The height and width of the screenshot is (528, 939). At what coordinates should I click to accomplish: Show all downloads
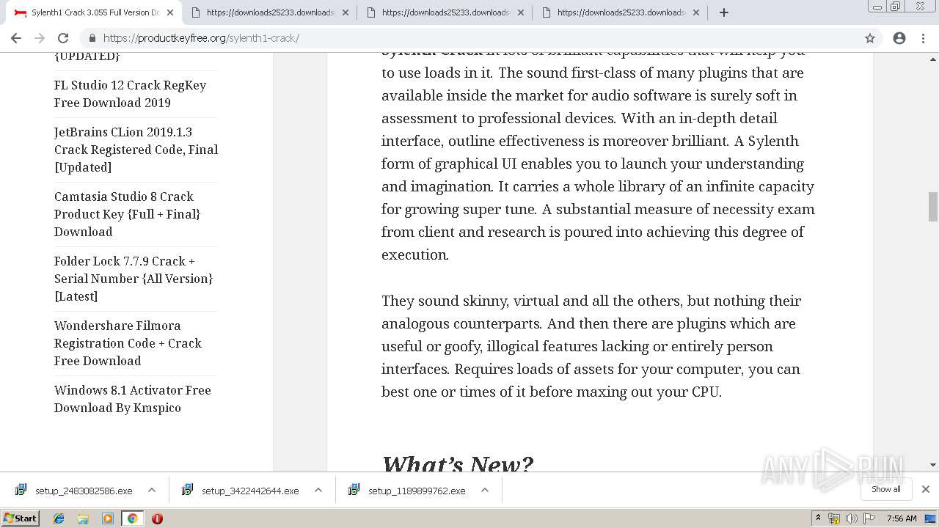pos(886,489)
